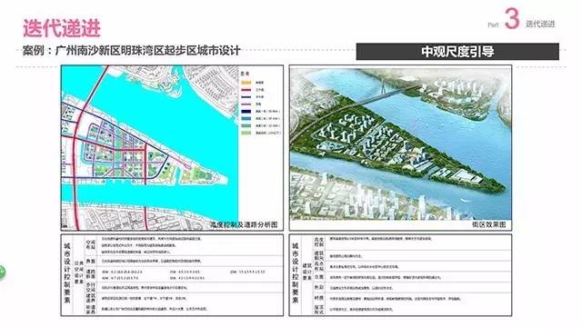Click the left table's 城市设计控制要素 header cell
The width and height of the screenshot is (582, 327).
67,274
